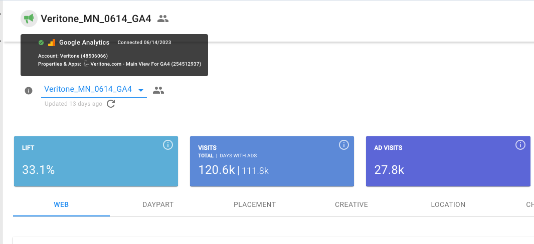This screenshot has height=244, width=534.
Task: Open the info icon on the VISITS card
Action: coord(344,145)
